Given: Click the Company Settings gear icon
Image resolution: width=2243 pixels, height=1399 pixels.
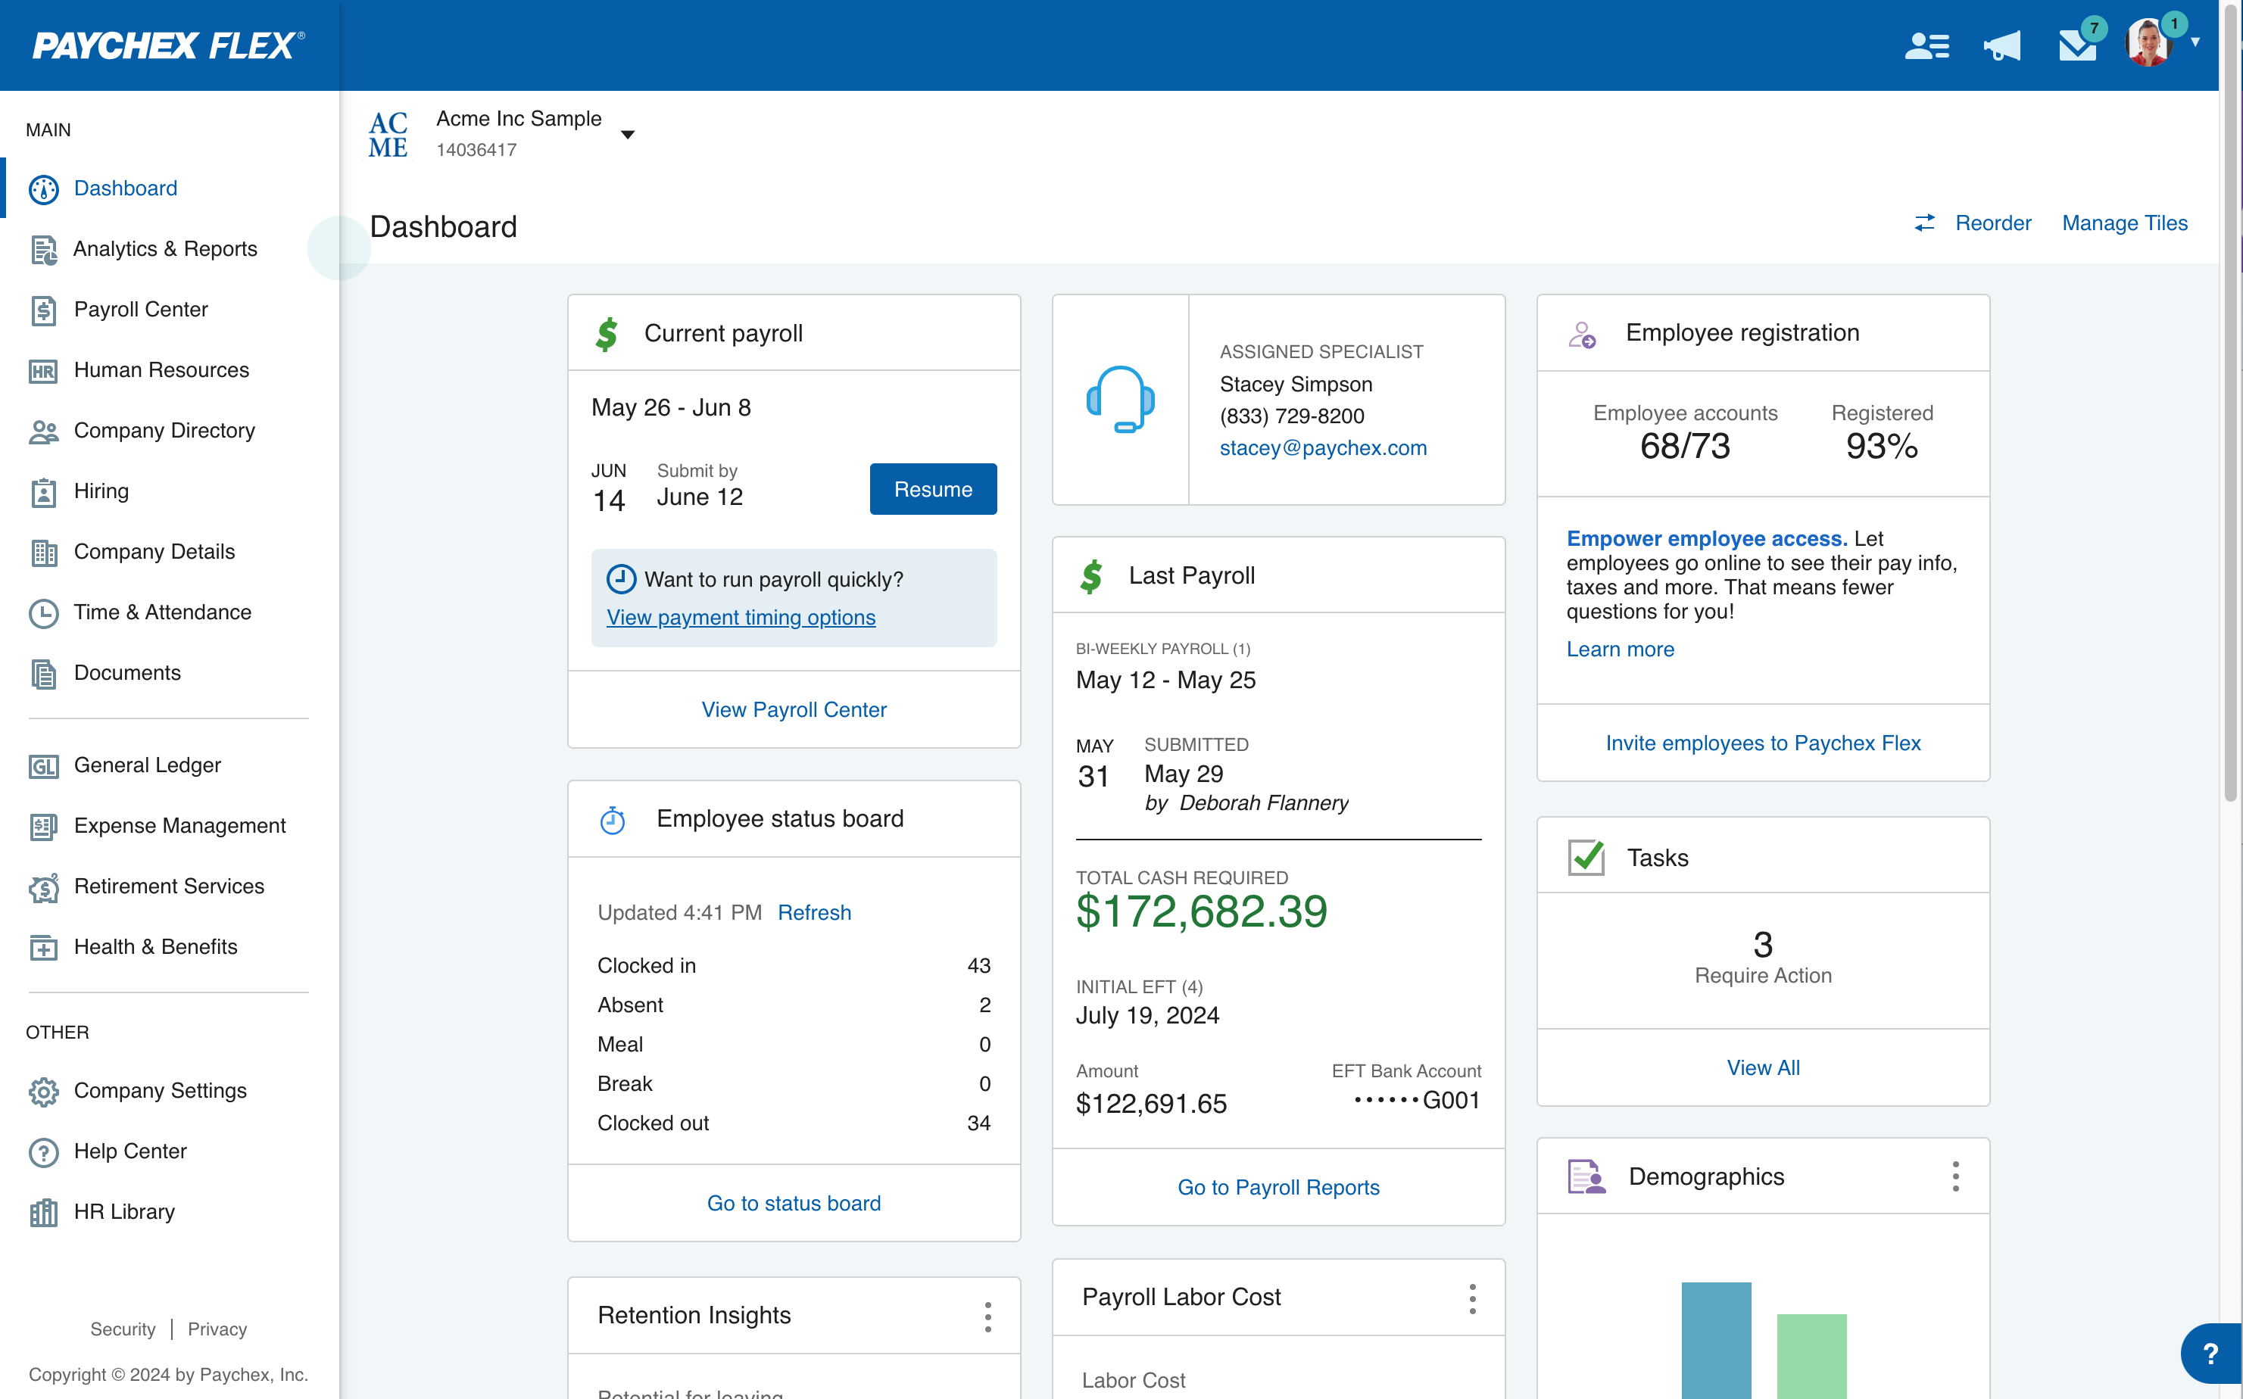Looking at the screenshot, I should click(43, 1092).
